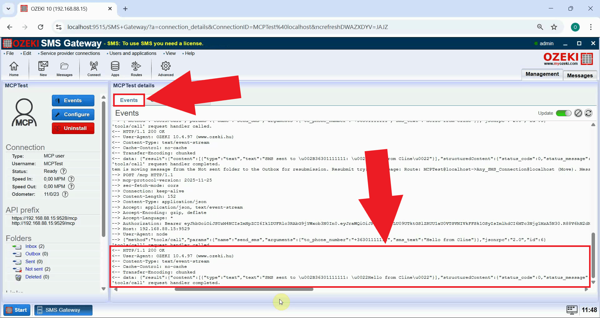The image size is (600, 318).
Task: Open the browser profile avatar
Action: [x=575, y=27]
